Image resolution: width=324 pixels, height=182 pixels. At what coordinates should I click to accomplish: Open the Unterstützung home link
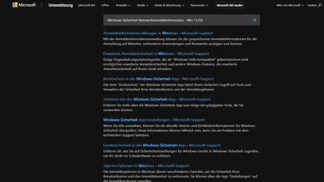click(60, 5)
